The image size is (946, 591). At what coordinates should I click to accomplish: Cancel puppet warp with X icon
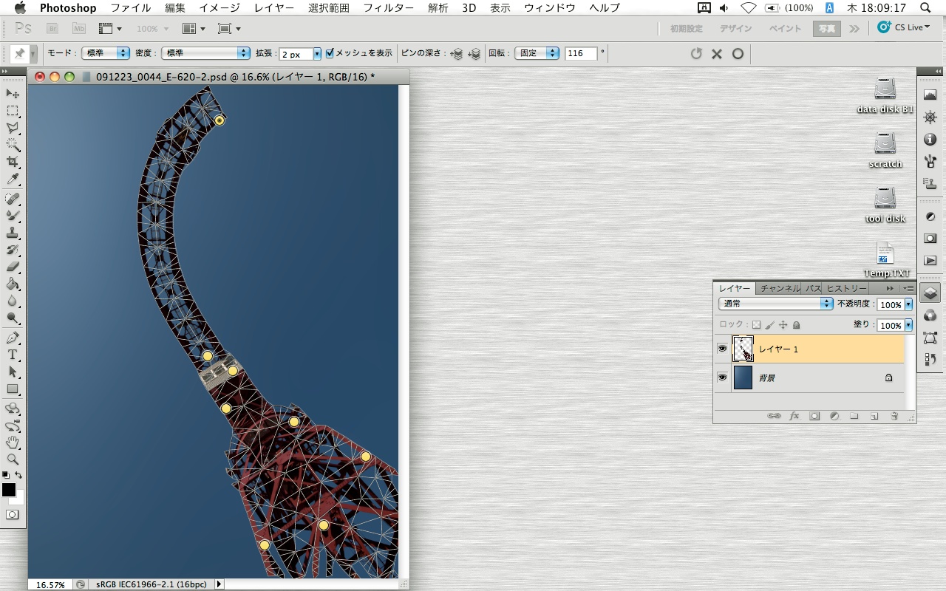tap(716, 54)
